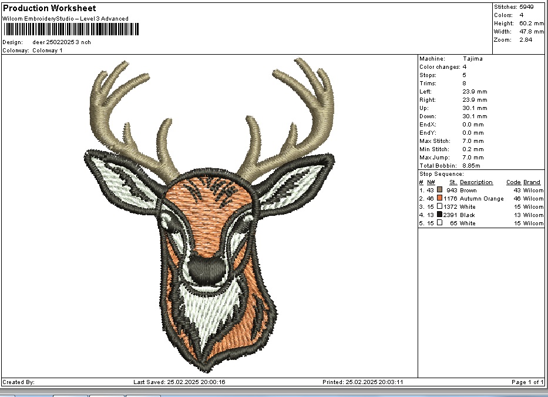548x397 pixels.
Task: Click the White swatch in stop 3 row
Action: [x=439, y=206]
